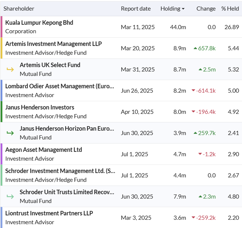Open Schroder Unit Trusts Limited Recov fund
The image size is (242, 228).
click(67, 192)
